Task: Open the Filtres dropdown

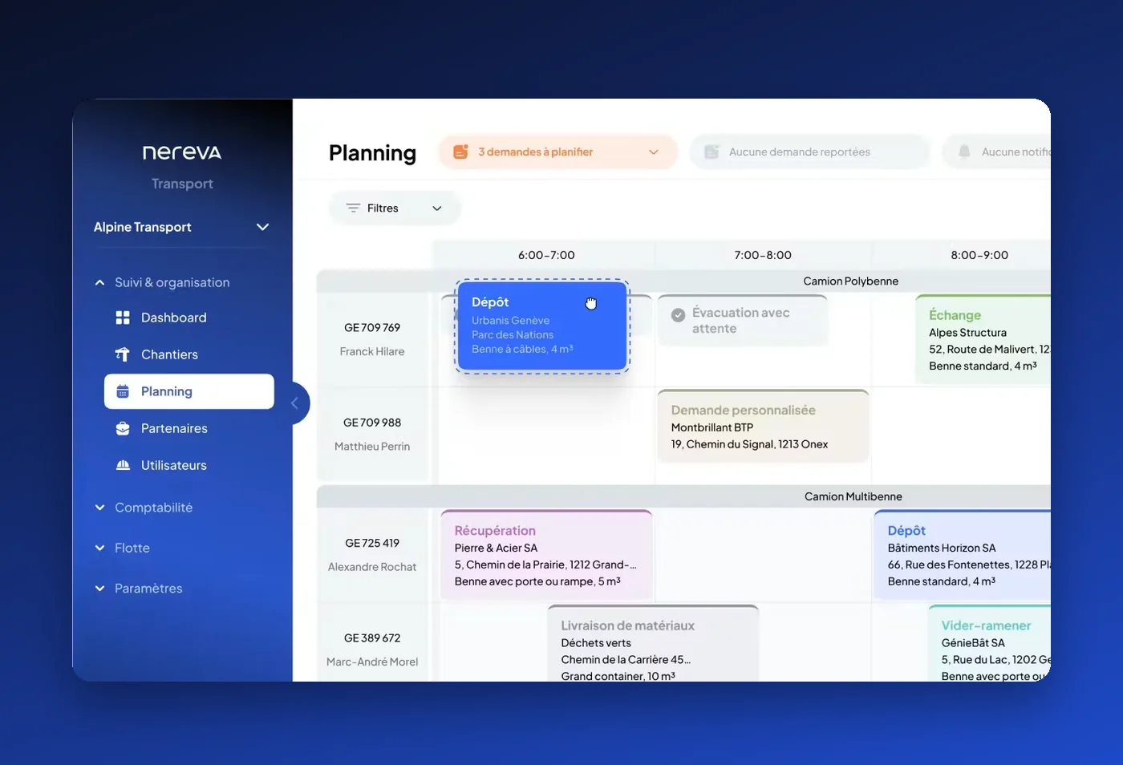Action: (x=395, y=208)
